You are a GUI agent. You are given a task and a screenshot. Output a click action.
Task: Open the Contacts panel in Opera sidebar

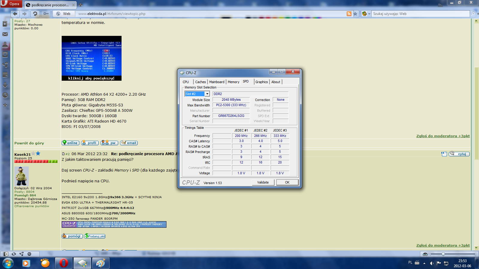click(x=5, y=45)
